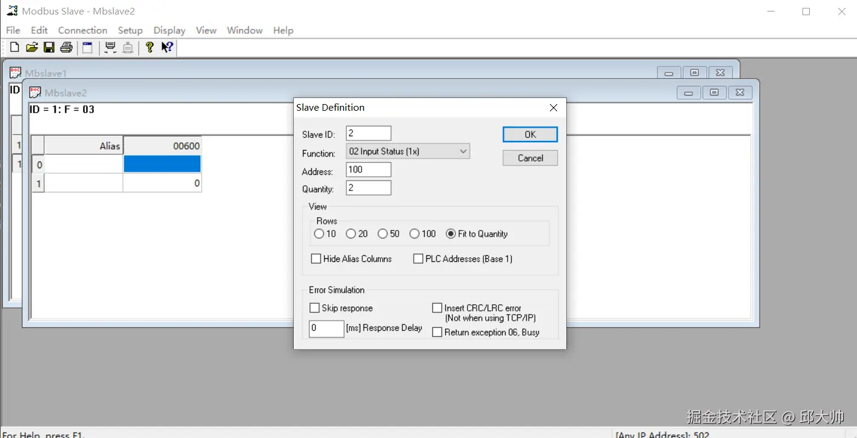Select the Fit to Quantity radio button
This screenshot has width=857, height=438.
click(x=451, y=234)
